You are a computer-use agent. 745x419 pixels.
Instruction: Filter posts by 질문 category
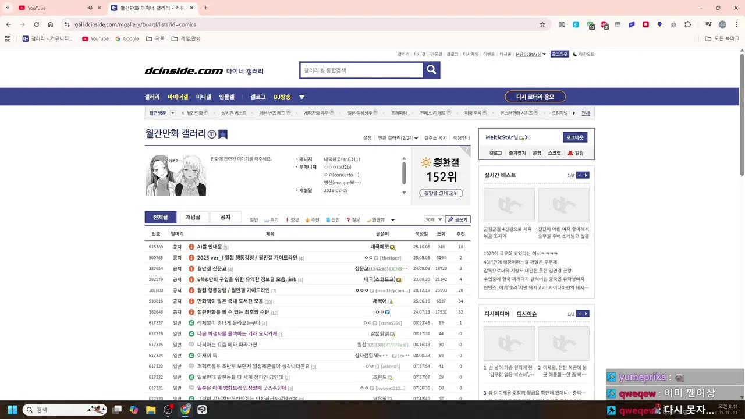click(x=353, y=220)
